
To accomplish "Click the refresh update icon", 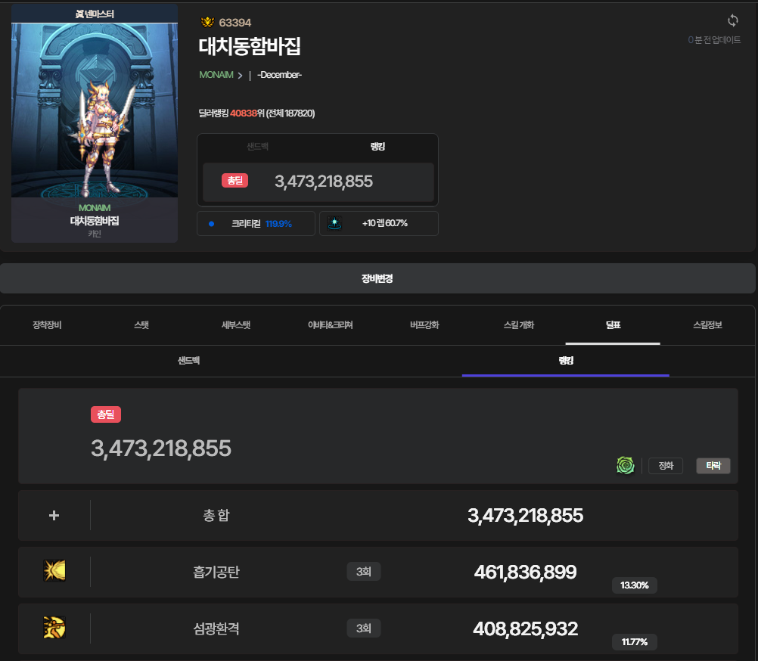I will (732, 20).
